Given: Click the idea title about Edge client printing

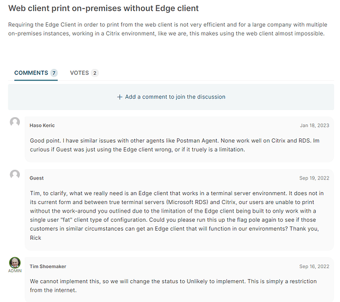Looking at the screenshot, I should click(x=104, y=8).
